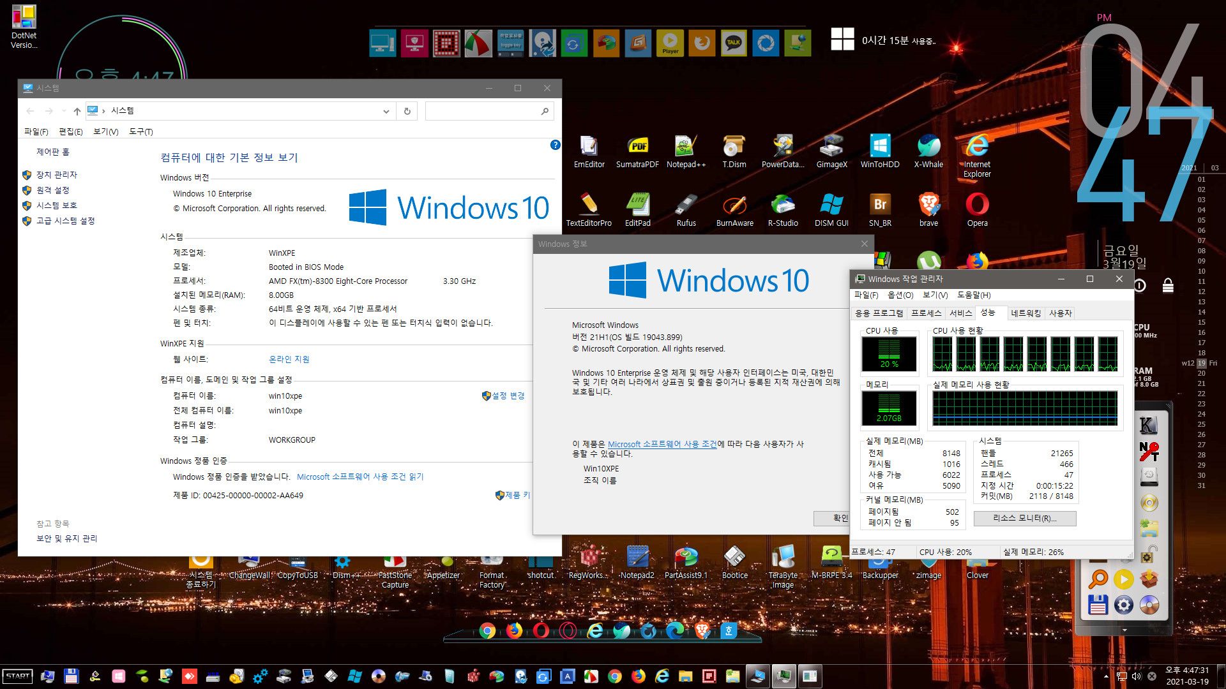
Task: Click the help question mark in System window
Action: (x=555, y=145)
